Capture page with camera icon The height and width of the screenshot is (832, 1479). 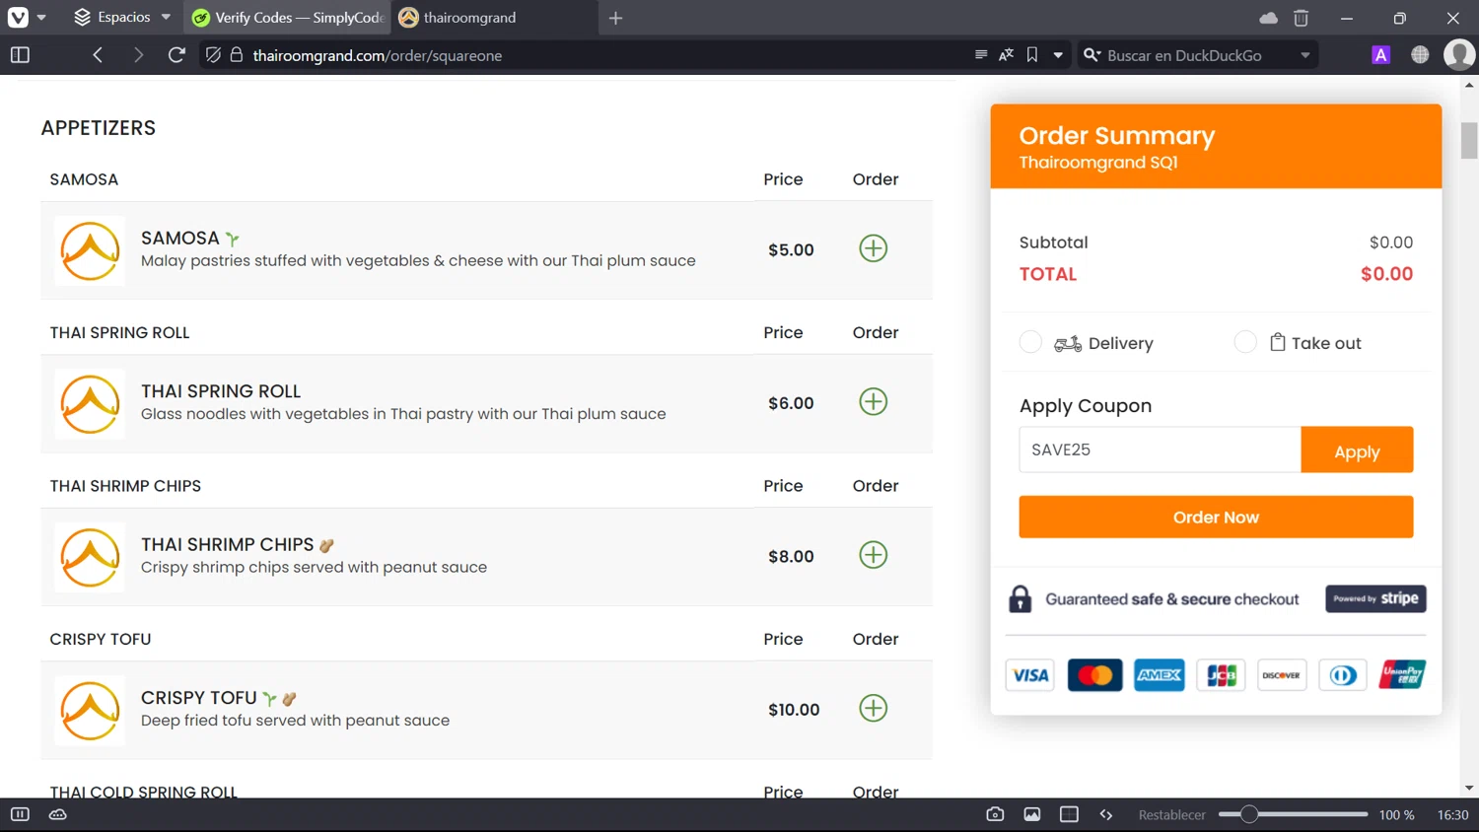point(995,814)
